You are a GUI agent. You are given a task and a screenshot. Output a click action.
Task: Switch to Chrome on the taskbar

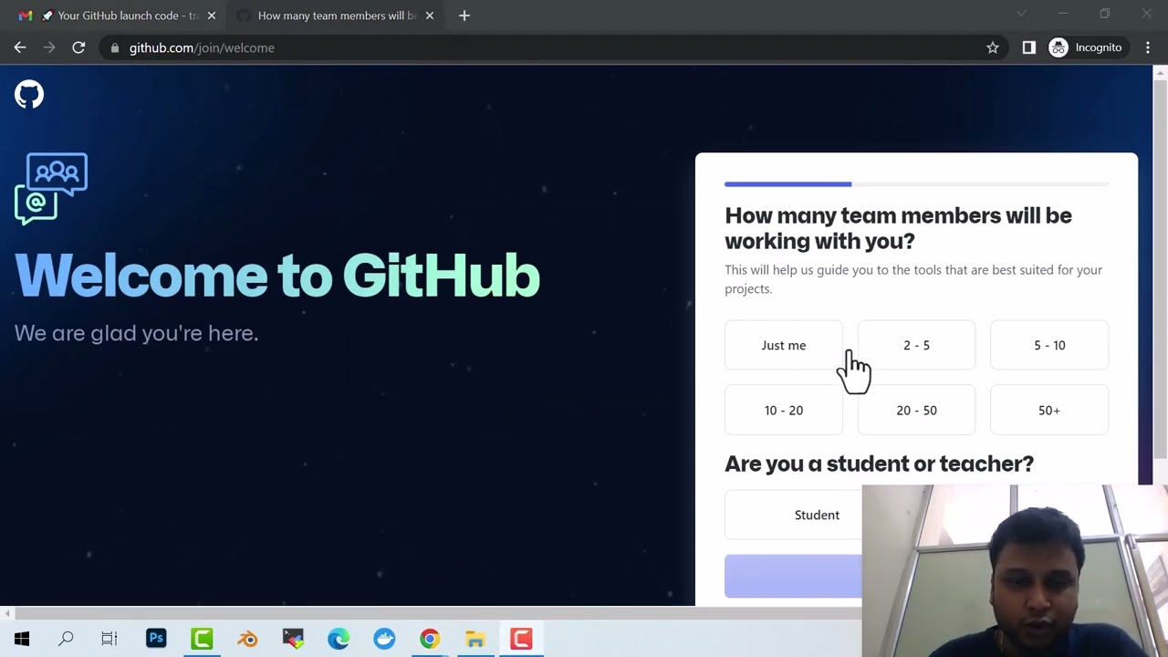click(430, 639)
